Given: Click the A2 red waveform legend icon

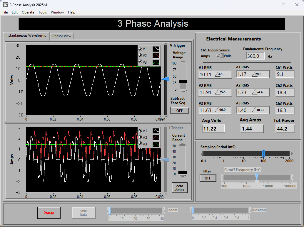Looking at the screenshot, I should [156, 137].
